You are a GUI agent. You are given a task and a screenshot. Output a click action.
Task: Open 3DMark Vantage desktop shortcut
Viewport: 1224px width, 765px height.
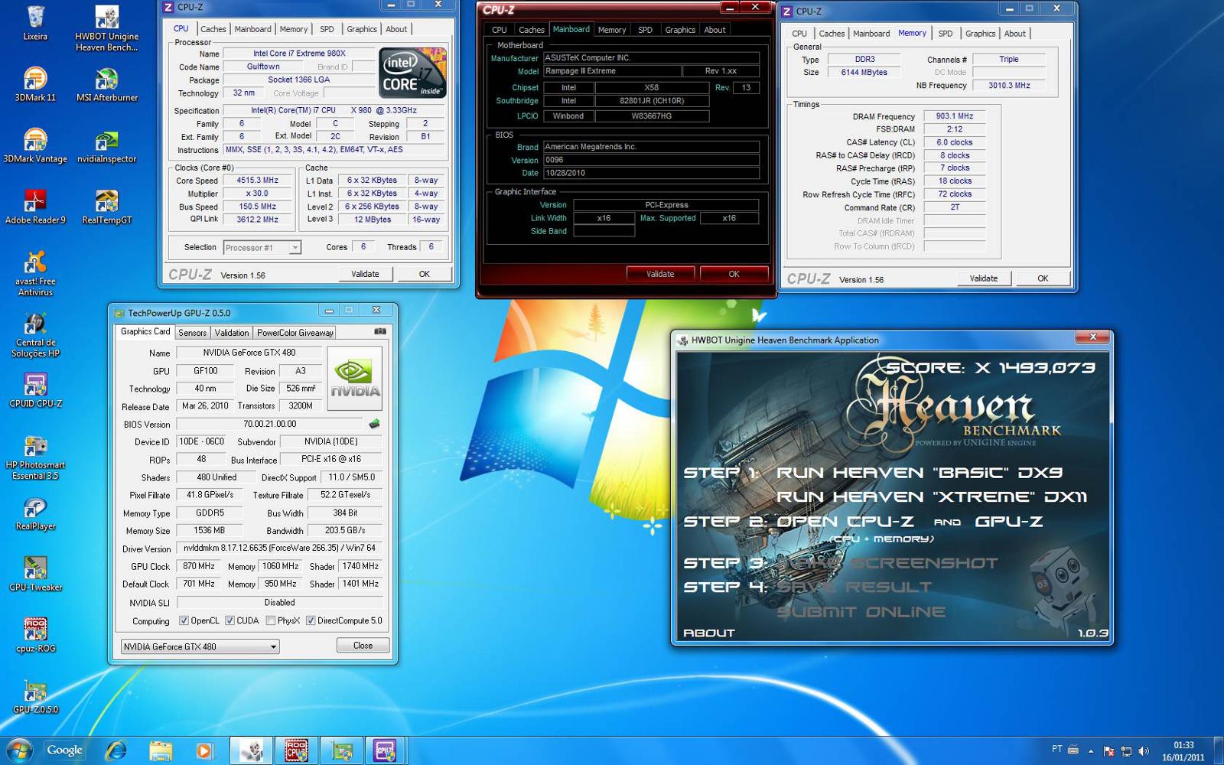(x=35, y=145)
